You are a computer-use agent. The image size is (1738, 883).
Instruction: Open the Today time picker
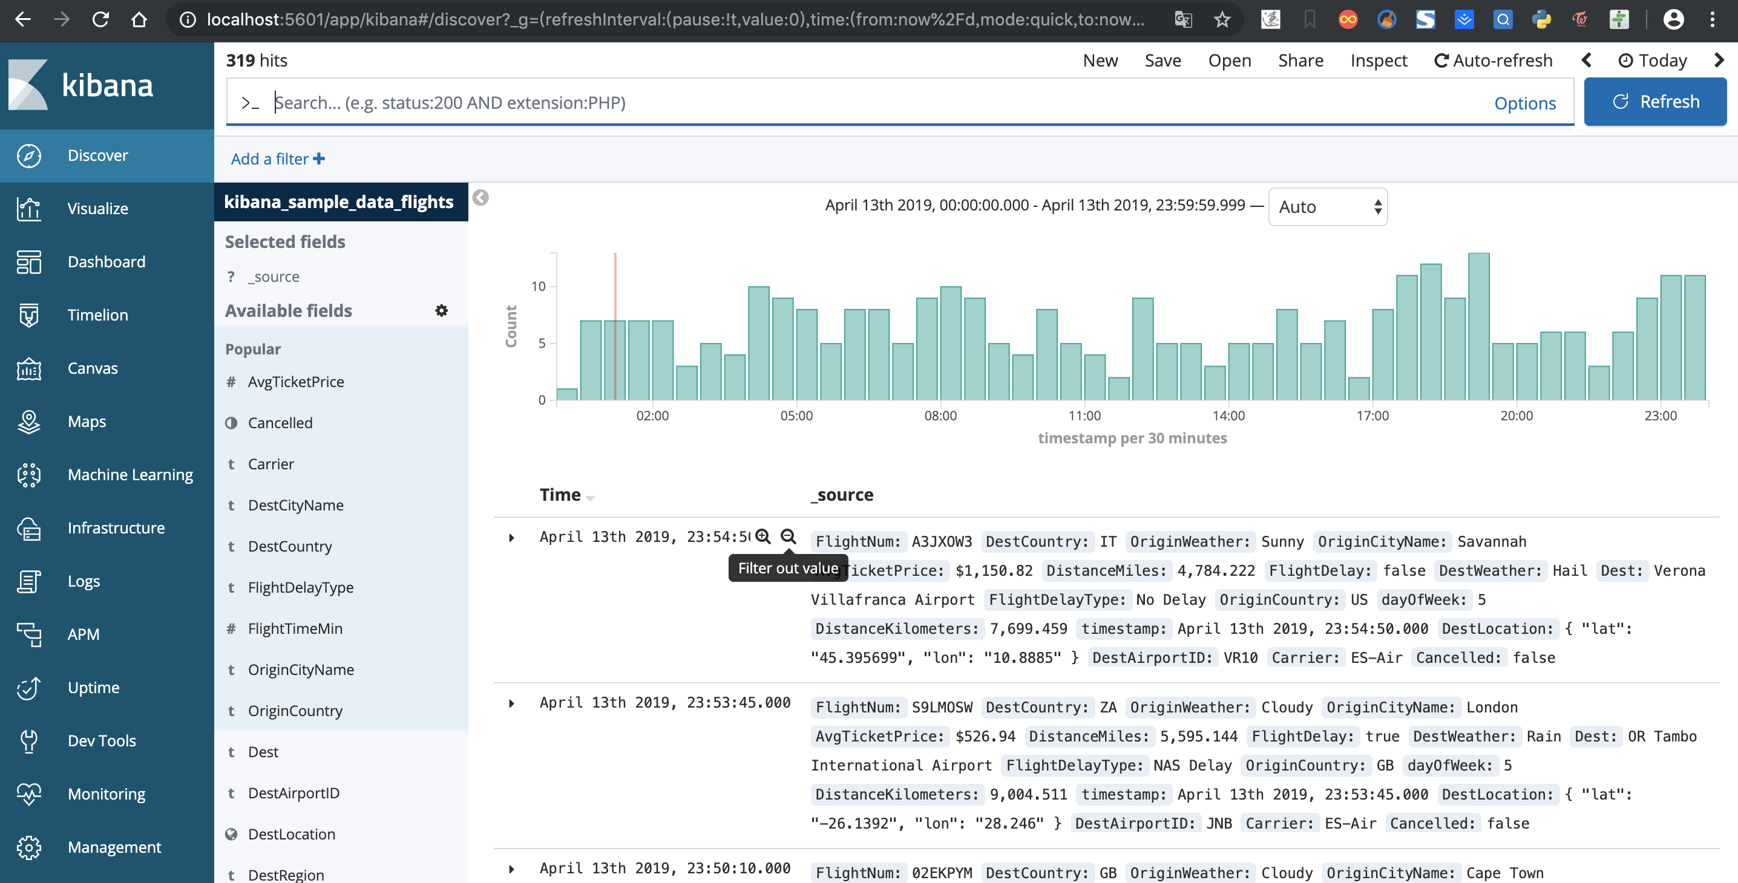1652,60
